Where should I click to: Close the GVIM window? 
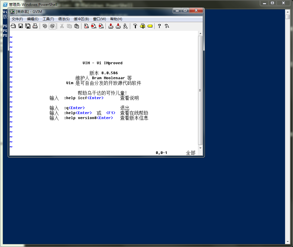coord(196,11)
